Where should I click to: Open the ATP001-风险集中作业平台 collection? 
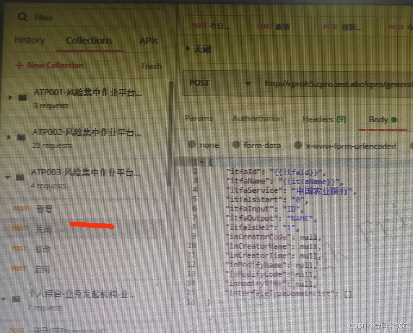click(x=88, y=92)
